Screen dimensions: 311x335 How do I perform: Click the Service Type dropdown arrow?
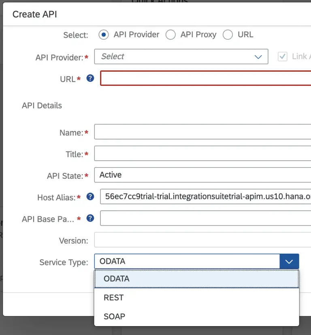[x=289, y=261]
